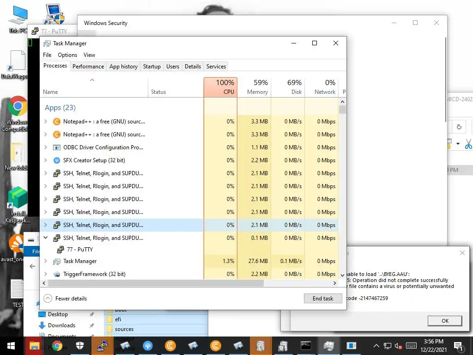Image resolution: width=473 pixels, height=355 pixels.
Task: Go back in File Explorer window
Action: point(32,266)
